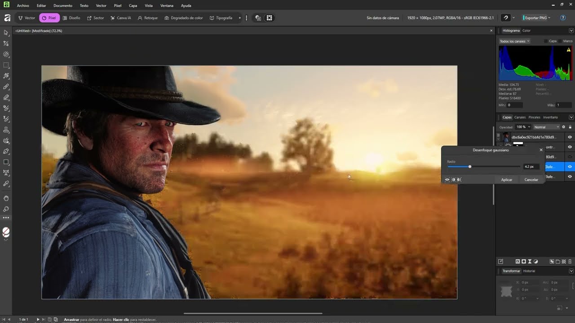Switch to the Historial tab

[529, 271]
